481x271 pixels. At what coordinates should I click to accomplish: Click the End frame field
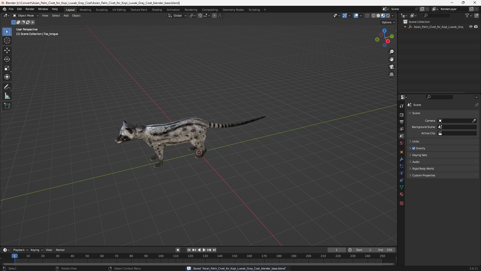point(385,250)
